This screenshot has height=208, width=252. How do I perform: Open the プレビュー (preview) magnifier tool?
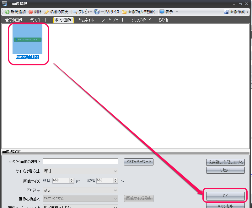point(75,12)
